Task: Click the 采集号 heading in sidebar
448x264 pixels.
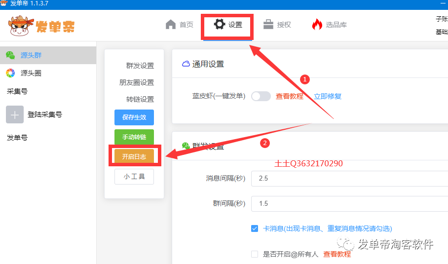Action: (x=17, y=91)
